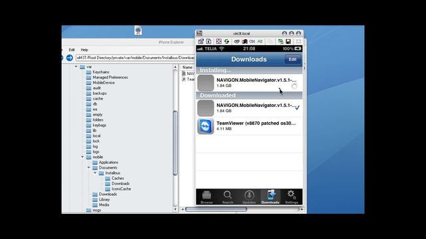Image resolution: width=426 pixels, height=239 pixels.
Task: Click the horizontal scrollbar right arrow
Action: tap(302, 209)
